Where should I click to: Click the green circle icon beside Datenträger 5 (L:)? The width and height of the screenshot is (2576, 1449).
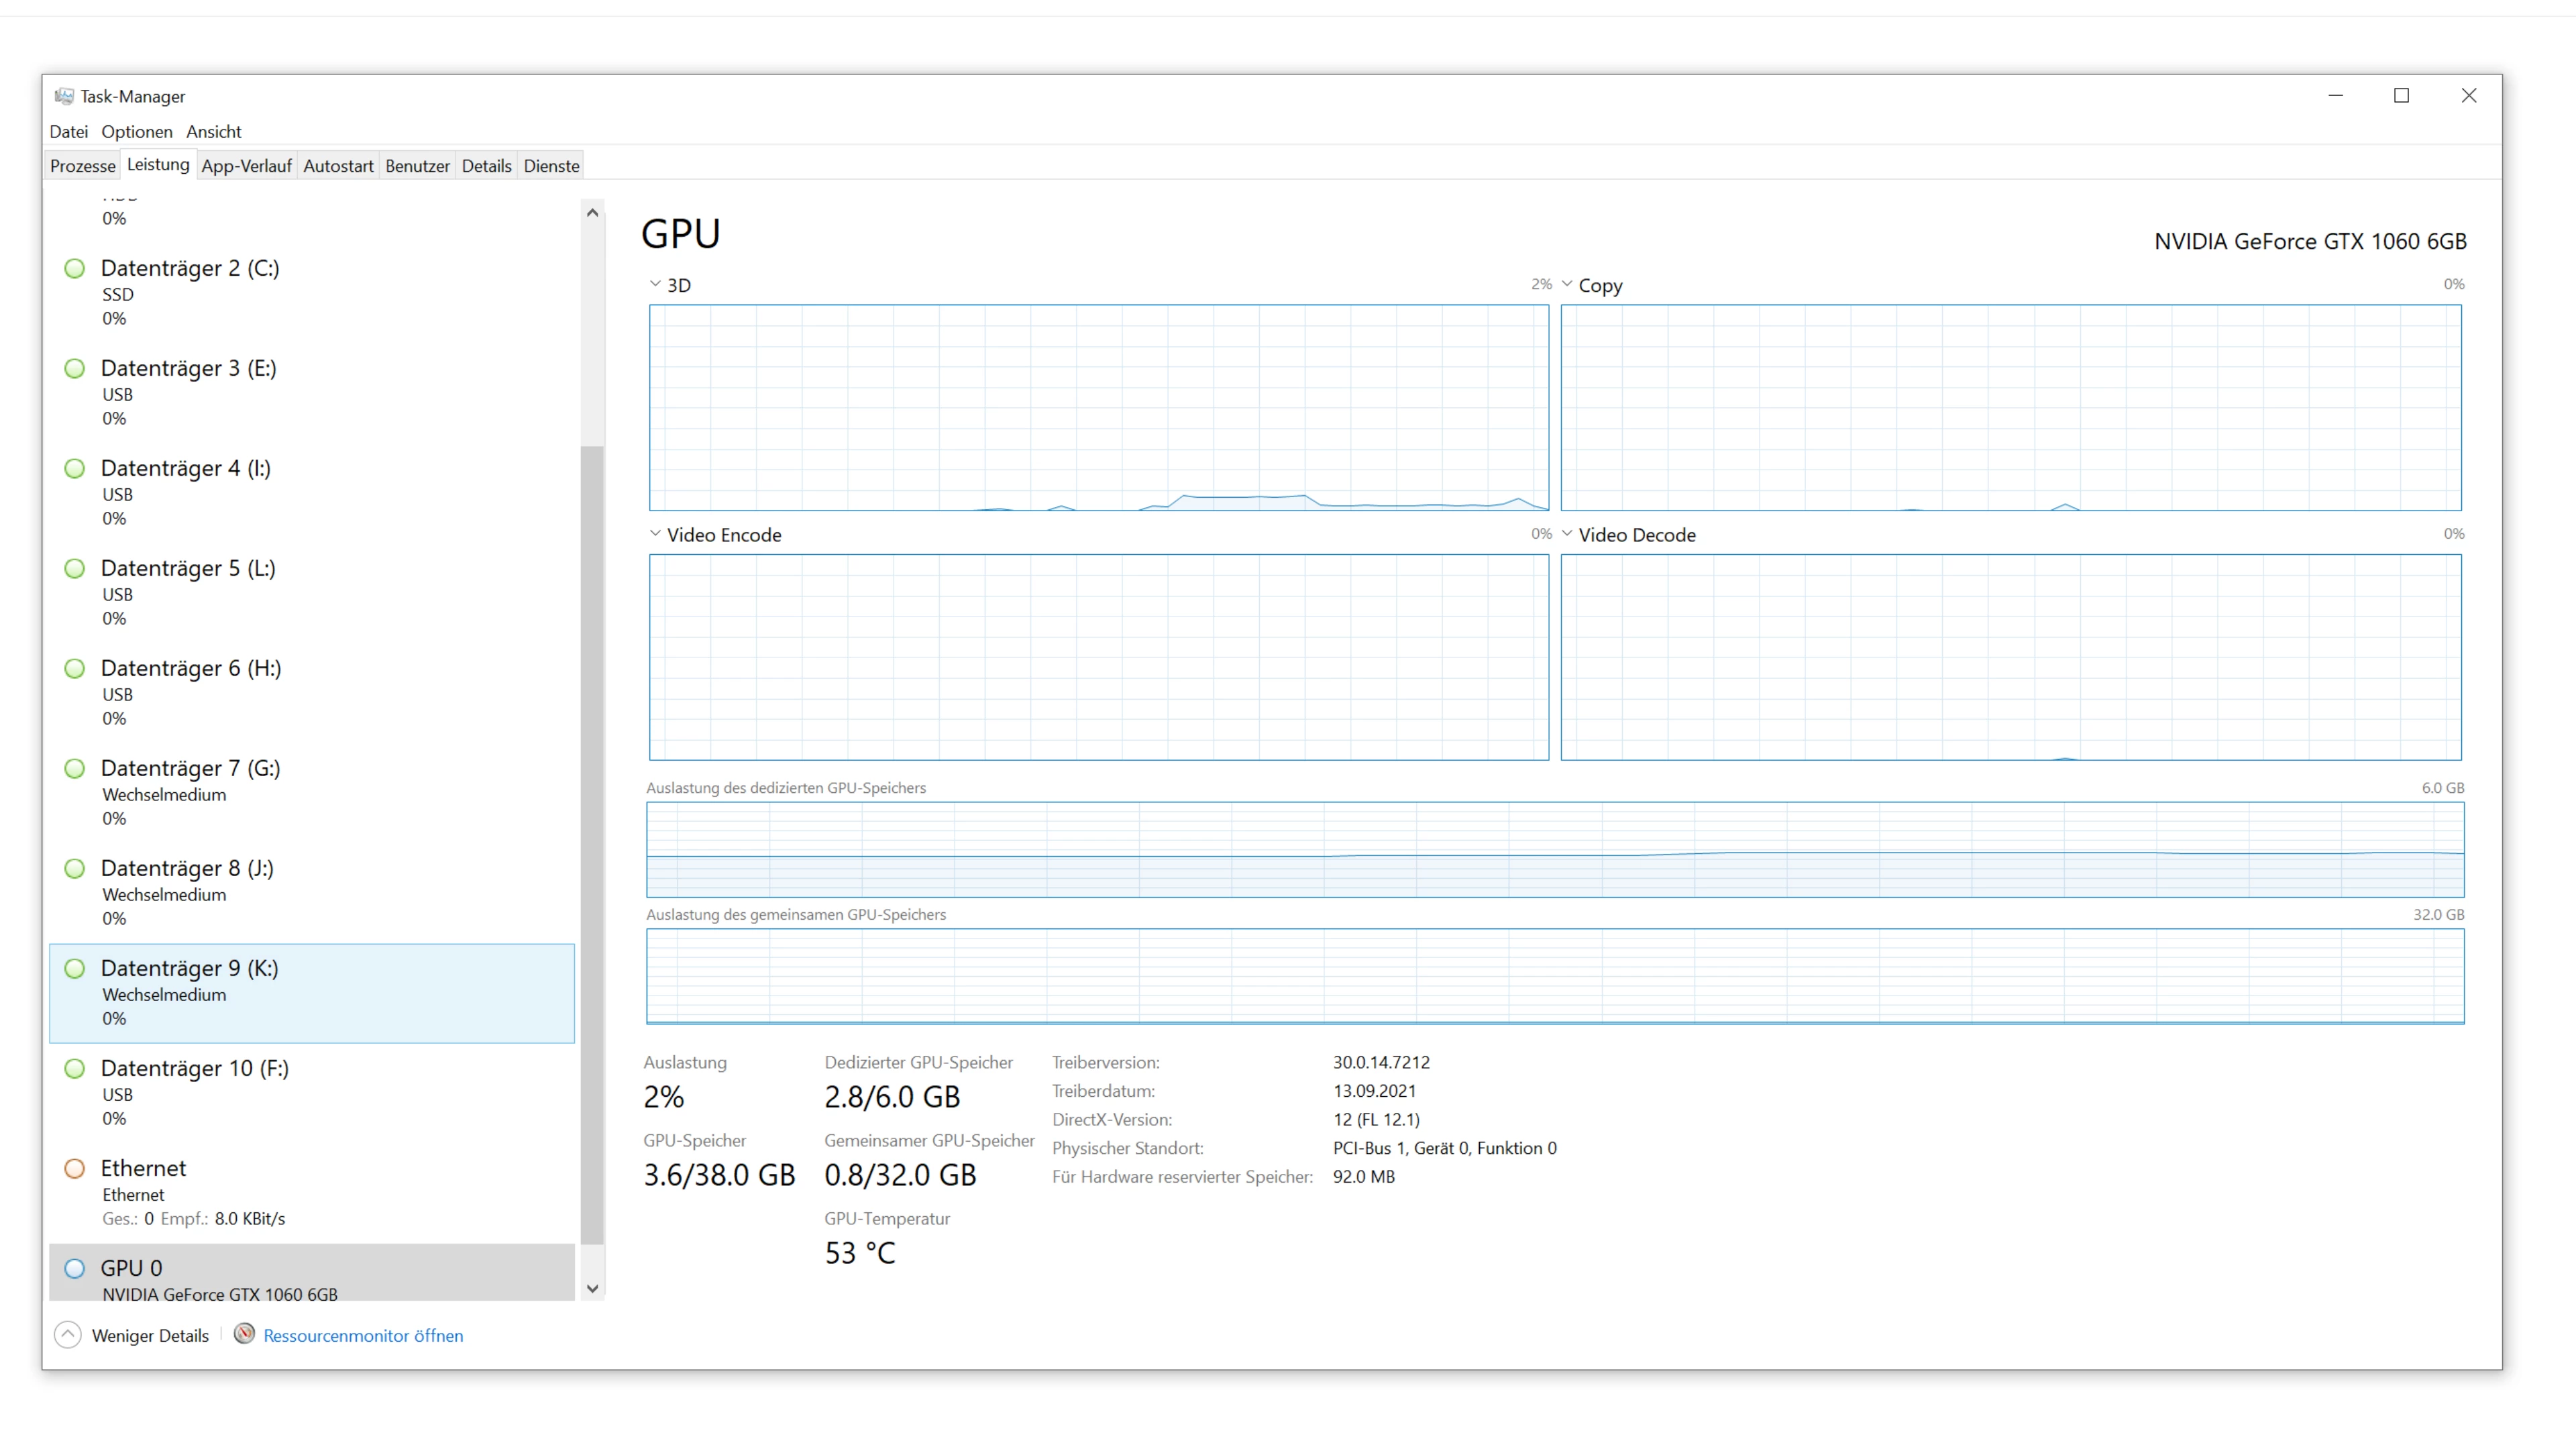click(x=75, y=568)
